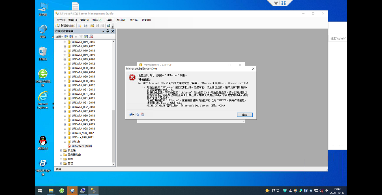The image size is (382, 195).
Task: Expand the 服务器对象 folder node
Action: tap(61, 155)
